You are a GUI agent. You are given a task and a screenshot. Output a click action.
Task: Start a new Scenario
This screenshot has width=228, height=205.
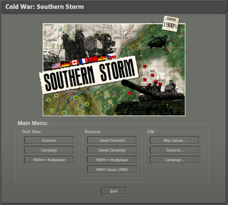tap(49, 140)
